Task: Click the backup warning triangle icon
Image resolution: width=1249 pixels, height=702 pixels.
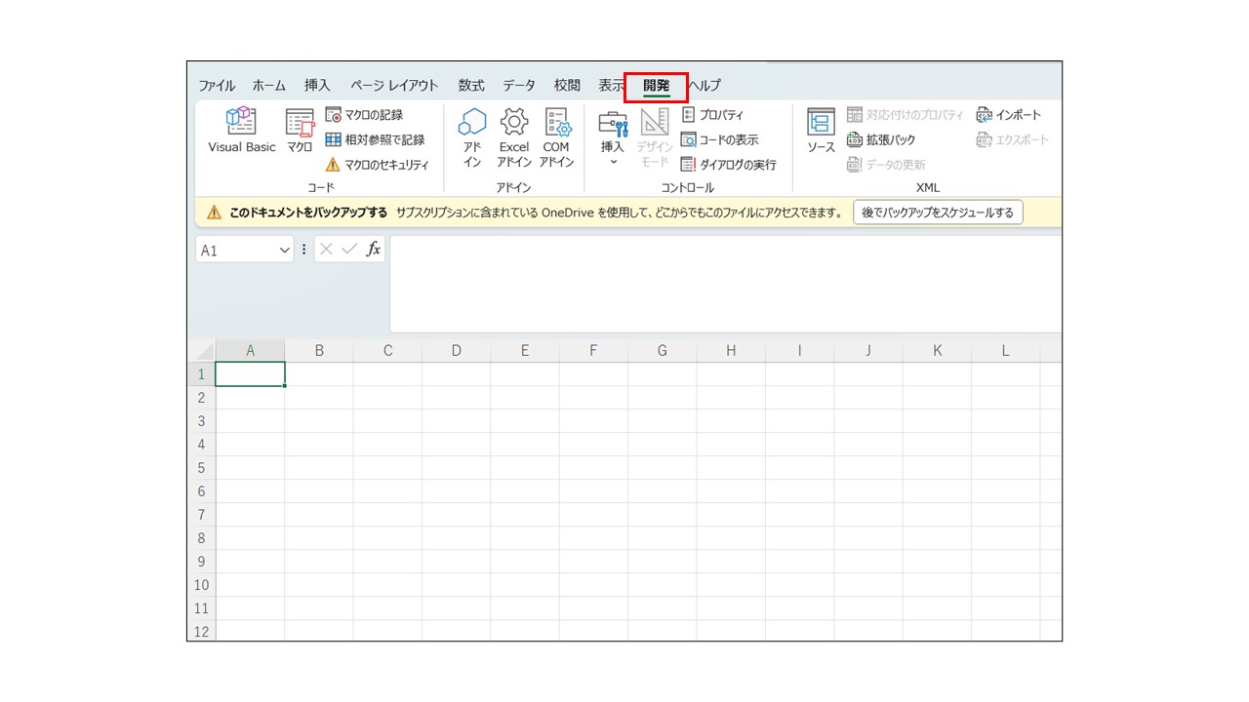Action: point(214,213)
